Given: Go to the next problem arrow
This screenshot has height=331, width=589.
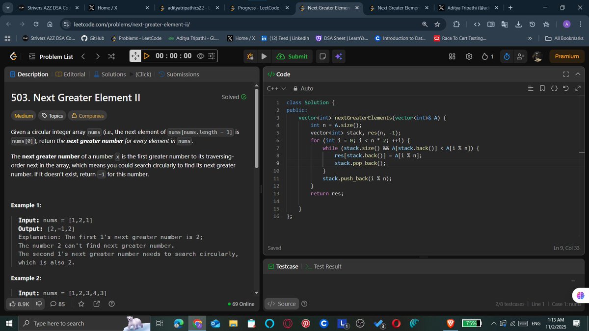Looking at the screenshot, I should click(98, 56).
